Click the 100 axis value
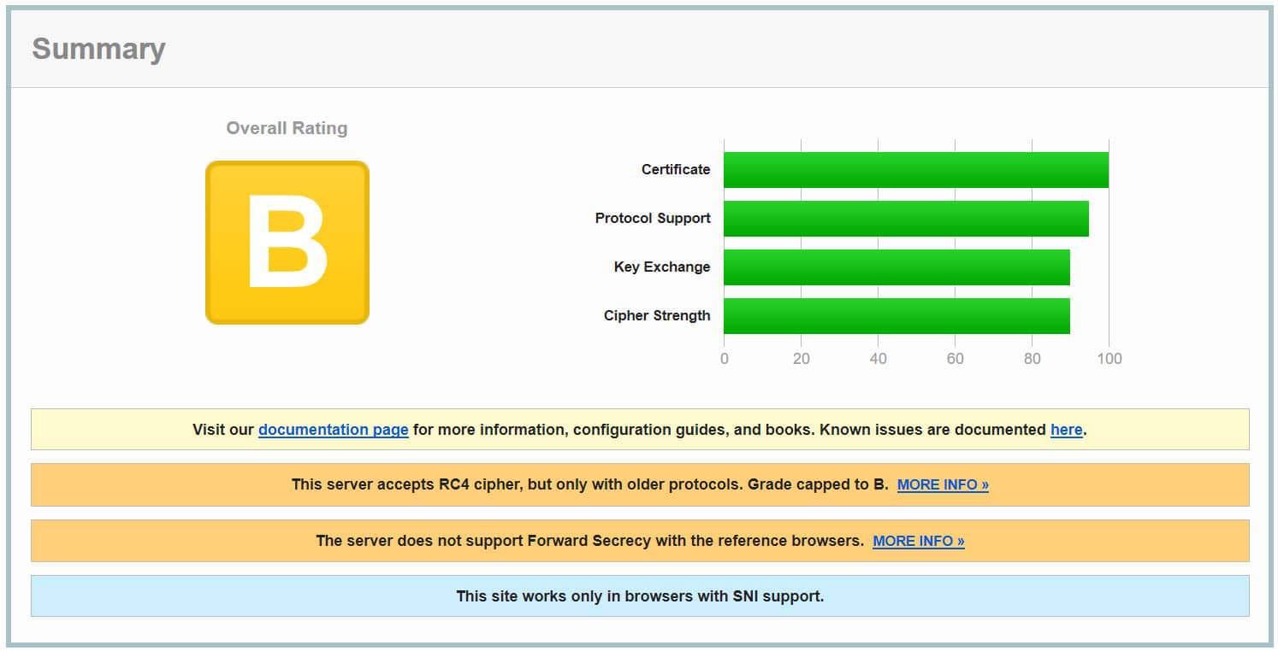This screenshot has width=1278, height=651. [x=1109, y=359]
